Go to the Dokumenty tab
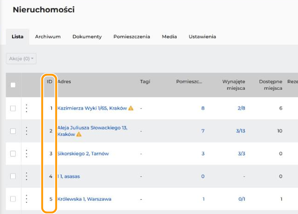This screenshot has height=214, width=298. tap(87, 37)
